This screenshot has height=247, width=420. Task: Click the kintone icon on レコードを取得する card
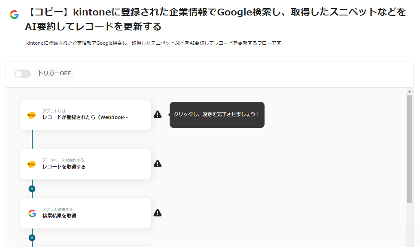coord(32,164)
